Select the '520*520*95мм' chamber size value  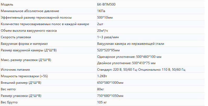(108, 50)
